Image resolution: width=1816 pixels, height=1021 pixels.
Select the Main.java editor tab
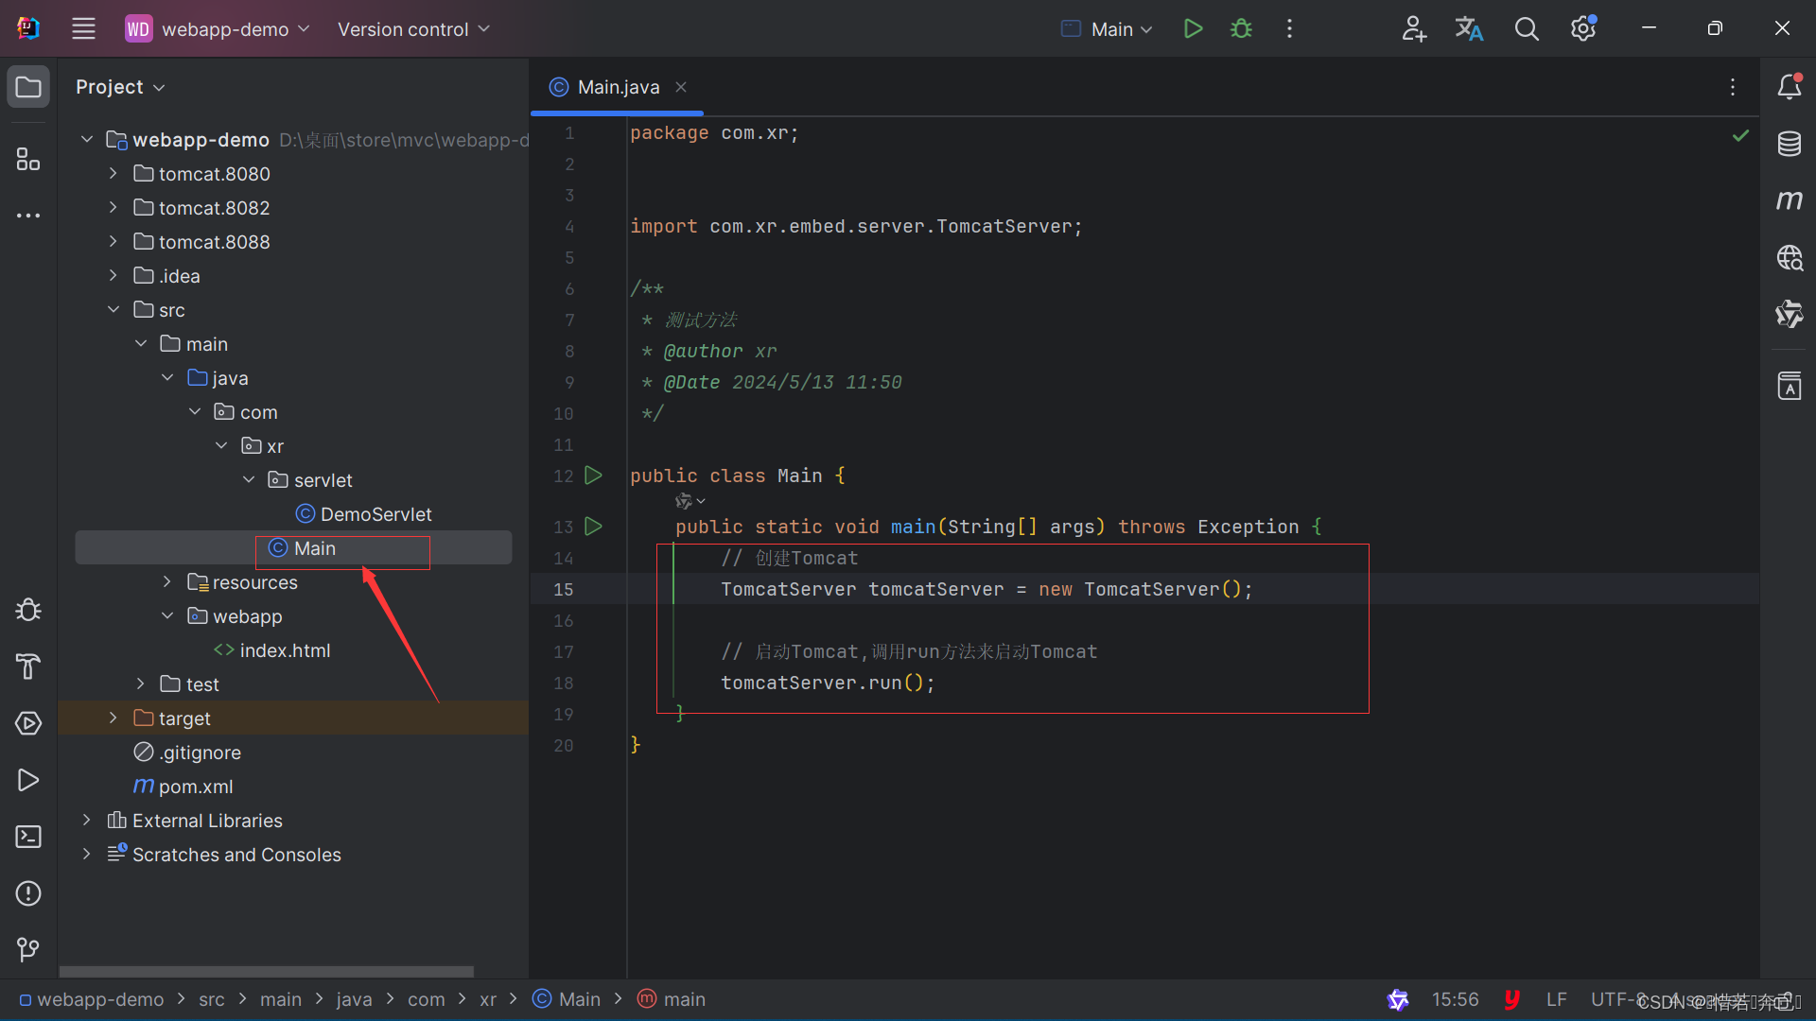[618, 87]
